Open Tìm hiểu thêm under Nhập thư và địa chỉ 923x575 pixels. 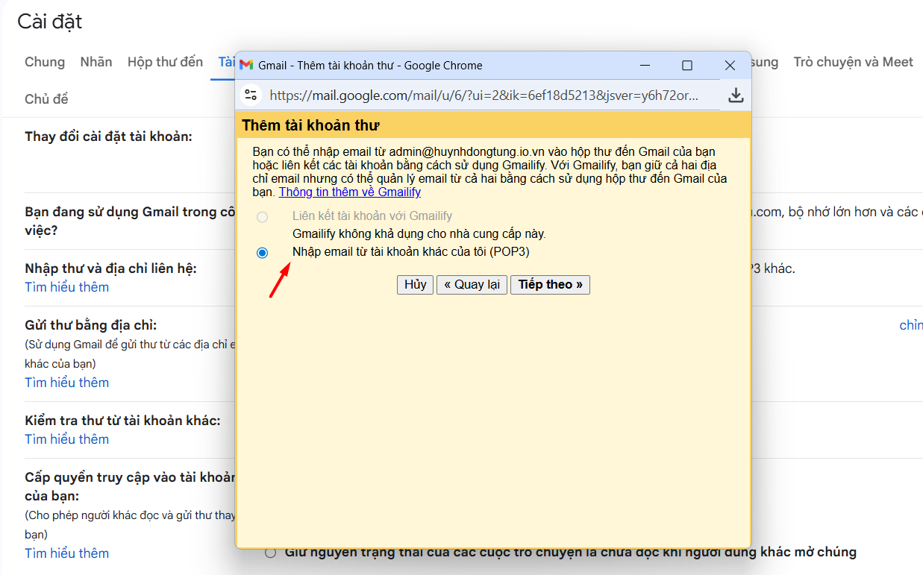(67, 287)
